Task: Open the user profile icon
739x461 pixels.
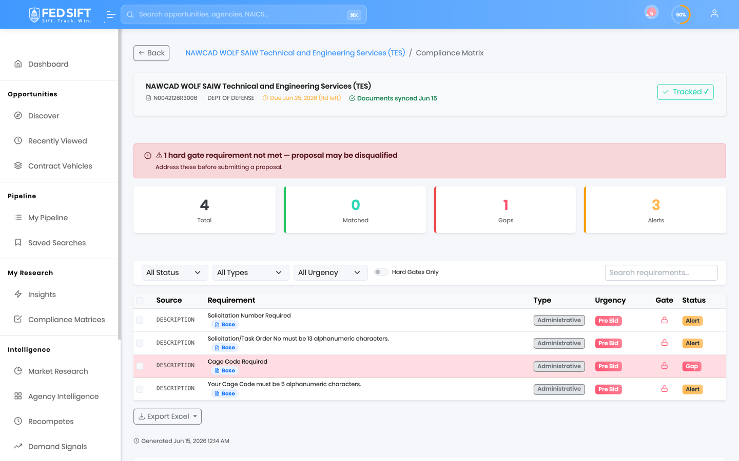Action: (714, 14)
